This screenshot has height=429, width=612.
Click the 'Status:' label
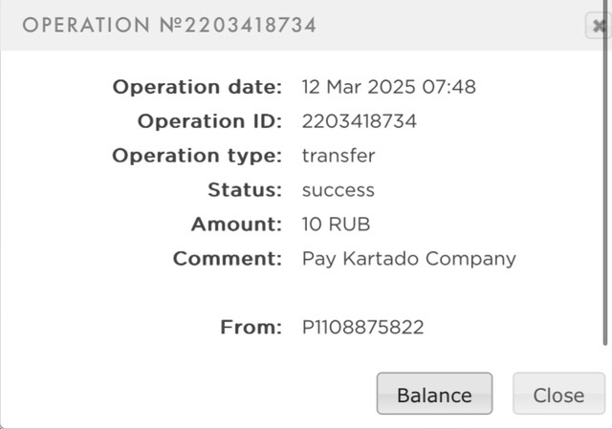tap(244, 190)
